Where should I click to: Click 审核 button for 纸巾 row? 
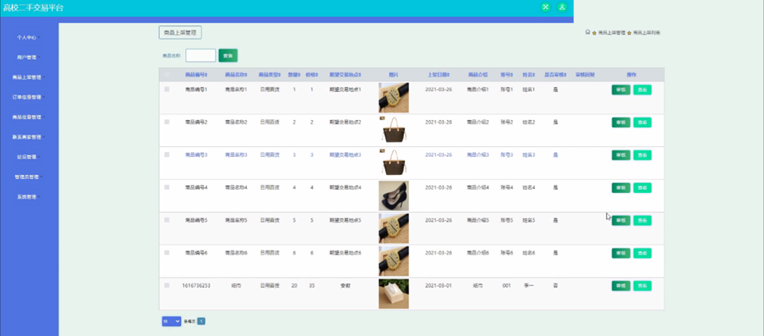[621, 285]
